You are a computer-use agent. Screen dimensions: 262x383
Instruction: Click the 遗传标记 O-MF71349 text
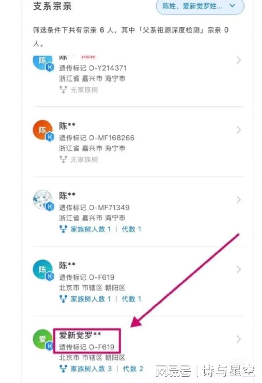[94, 207]
